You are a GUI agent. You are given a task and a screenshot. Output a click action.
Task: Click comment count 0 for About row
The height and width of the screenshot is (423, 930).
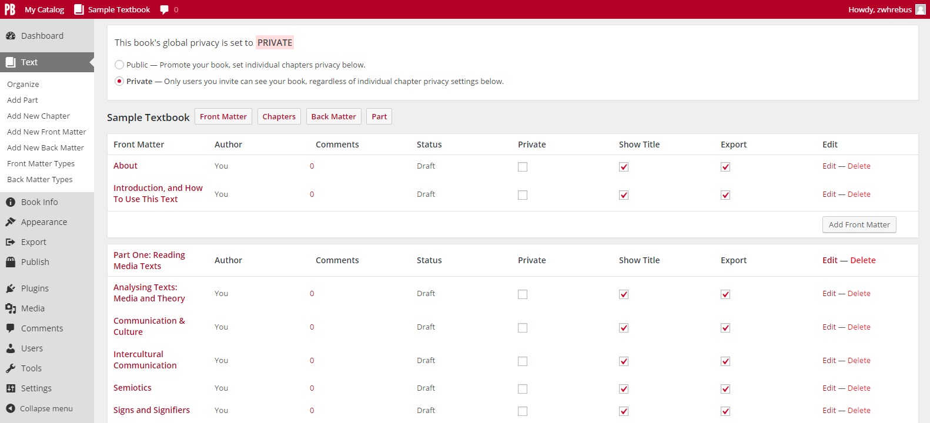click(312, 166)
